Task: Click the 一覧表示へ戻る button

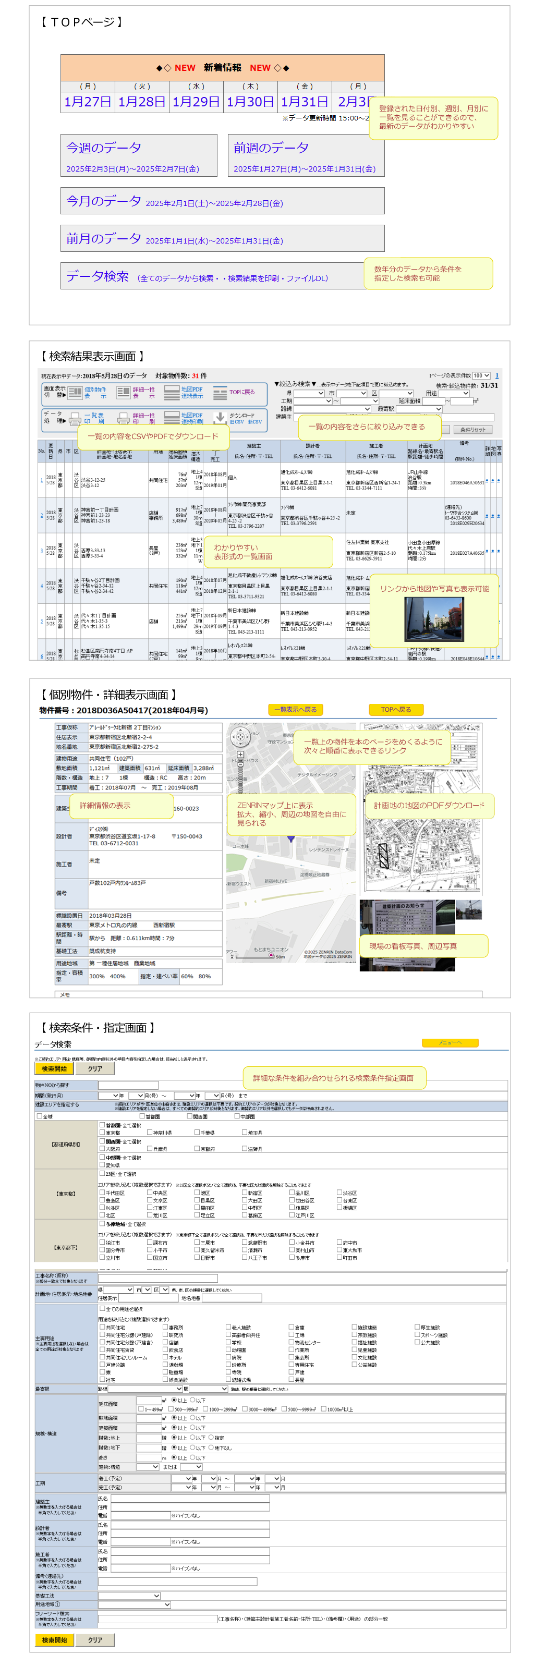Action: tap(295, 710)
